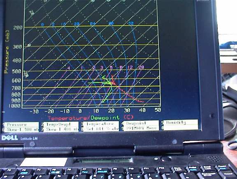This screenshot has width=237, height=179.
Task: Click the empty menu slot 0
Action: coord(181,127)
